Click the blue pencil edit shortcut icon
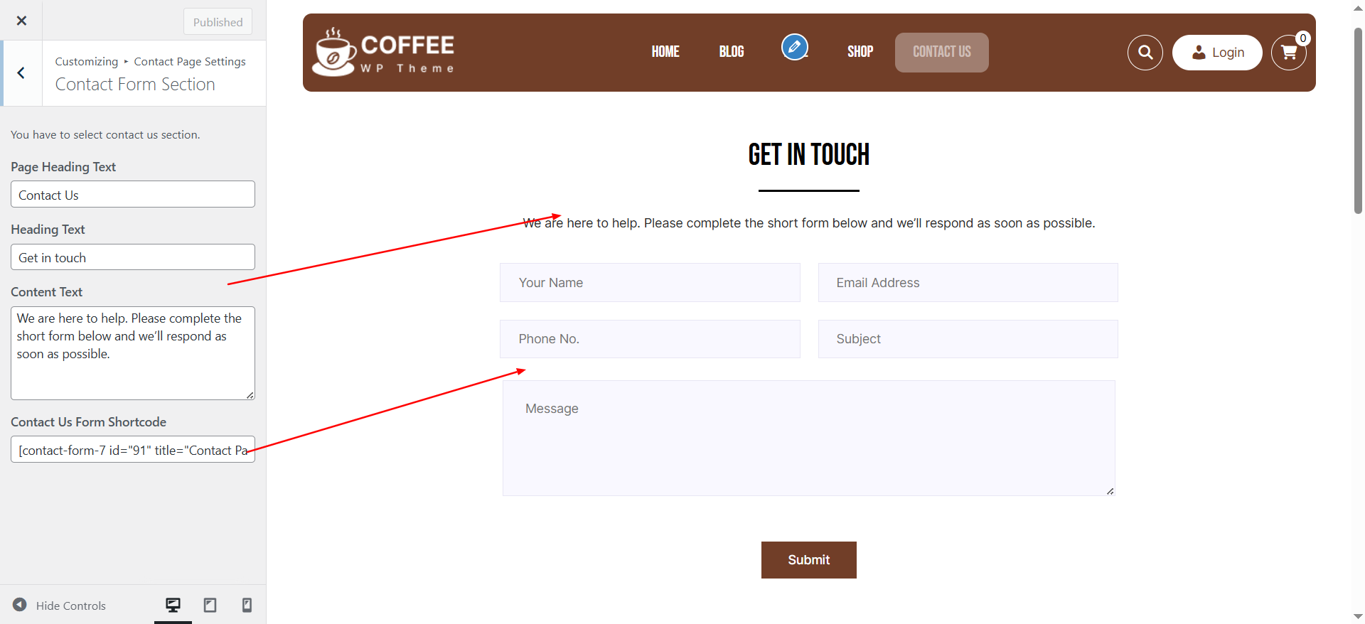 (x=794, y=48)
